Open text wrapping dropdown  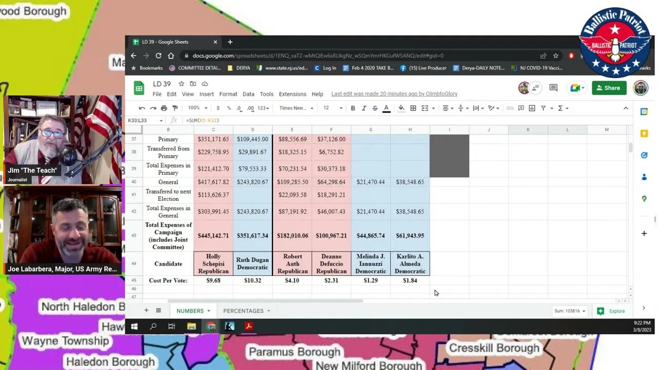(478, 108)
